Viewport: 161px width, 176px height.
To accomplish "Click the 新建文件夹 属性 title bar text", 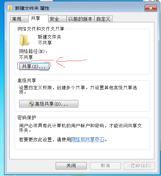I will 32,8.
